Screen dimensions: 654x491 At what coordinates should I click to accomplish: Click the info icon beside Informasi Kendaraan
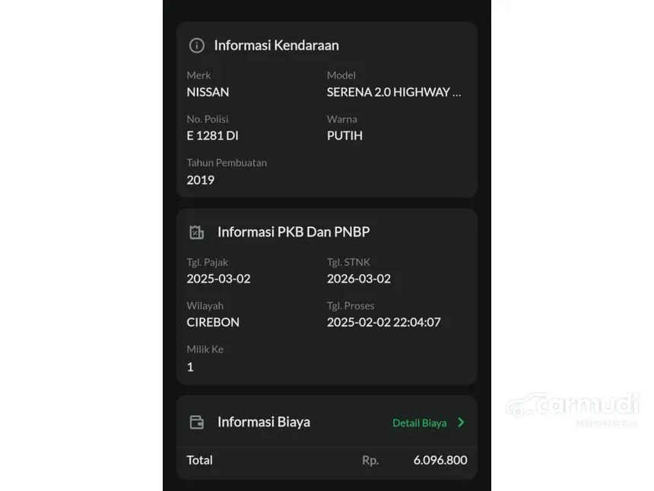click(x=196, y=45)
